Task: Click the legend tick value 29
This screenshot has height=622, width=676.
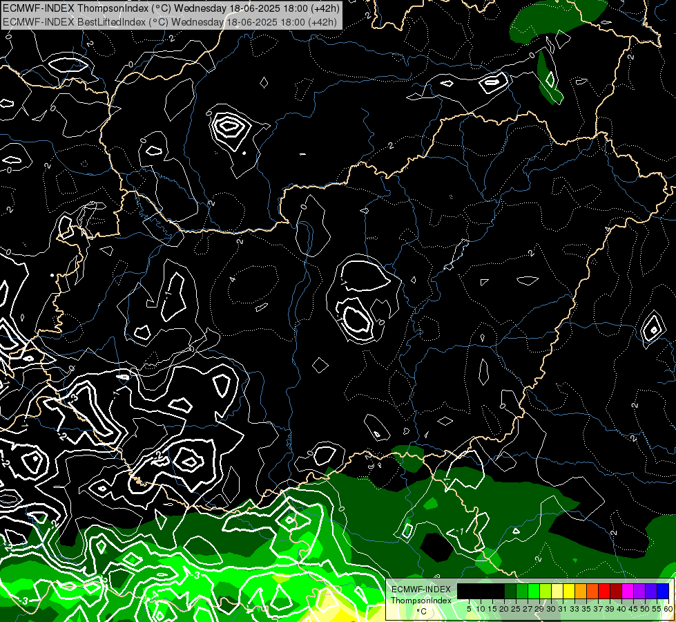Action: (x=539, y=609)
